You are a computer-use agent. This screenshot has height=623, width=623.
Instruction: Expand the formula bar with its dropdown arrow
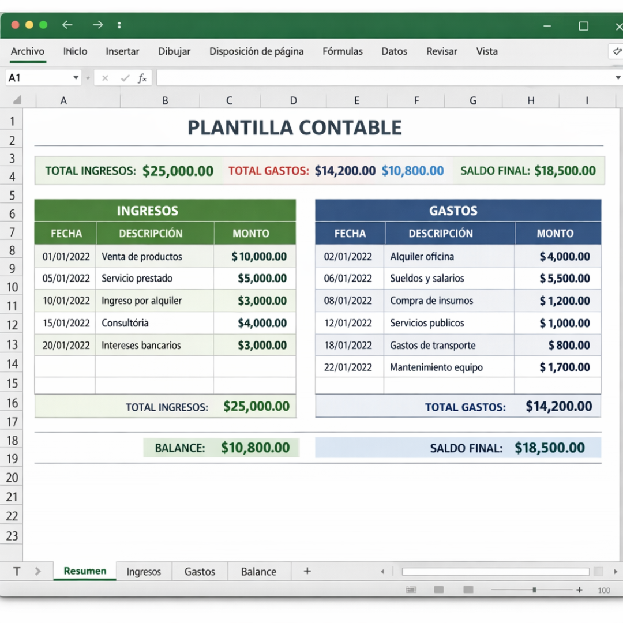point(618,77)
